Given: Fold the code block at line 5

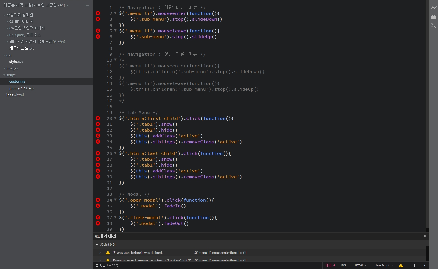Looking at the screenshot, I should pyautogui.click(x=115, y=31).
